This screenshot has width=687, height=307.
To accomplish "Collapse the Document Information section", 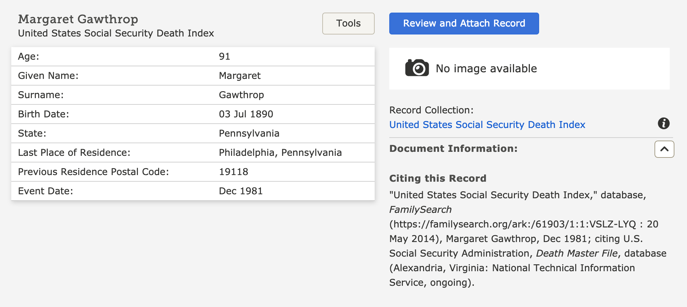I will [664, 149].
